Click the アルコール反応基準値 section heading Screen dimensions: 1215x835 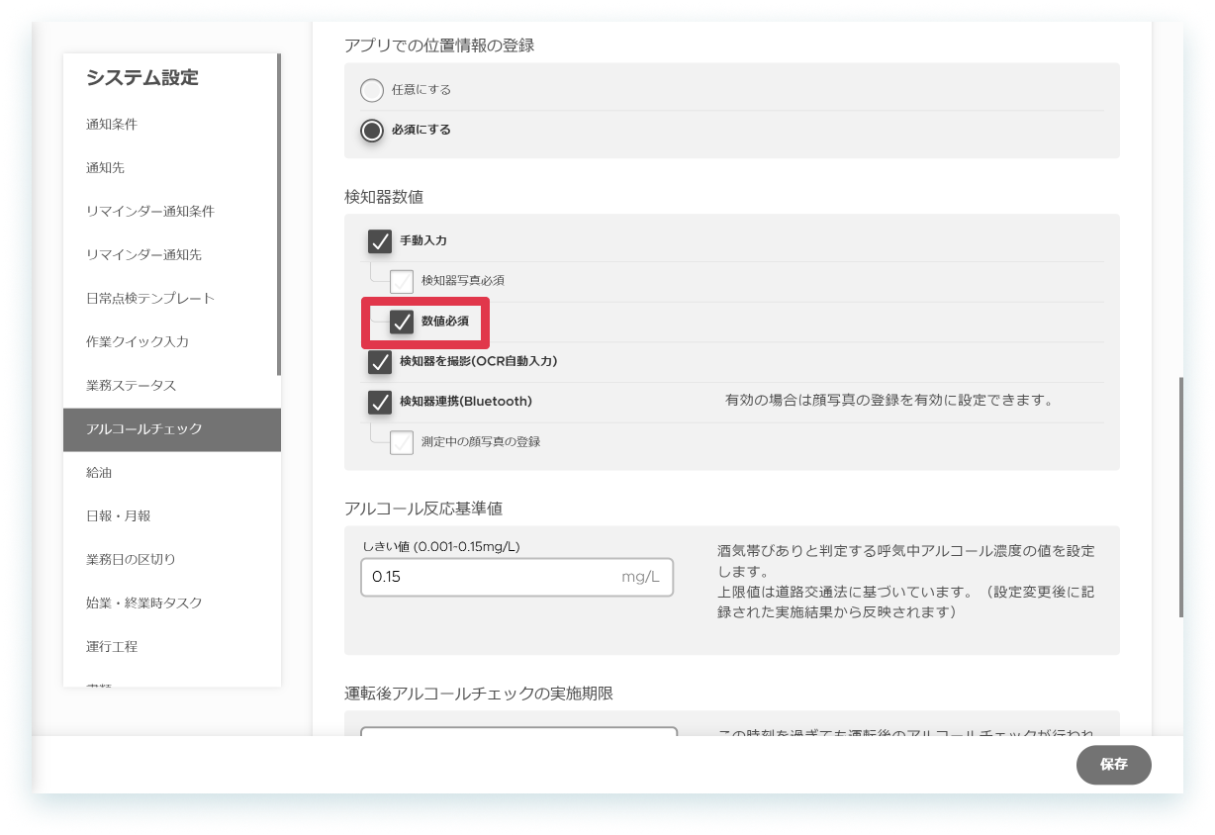pyautogui.click(x=423, y=510)
